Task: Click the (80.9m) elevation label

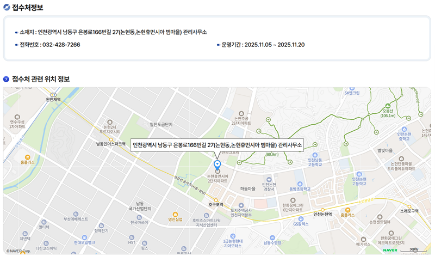Action: (272, 154)
